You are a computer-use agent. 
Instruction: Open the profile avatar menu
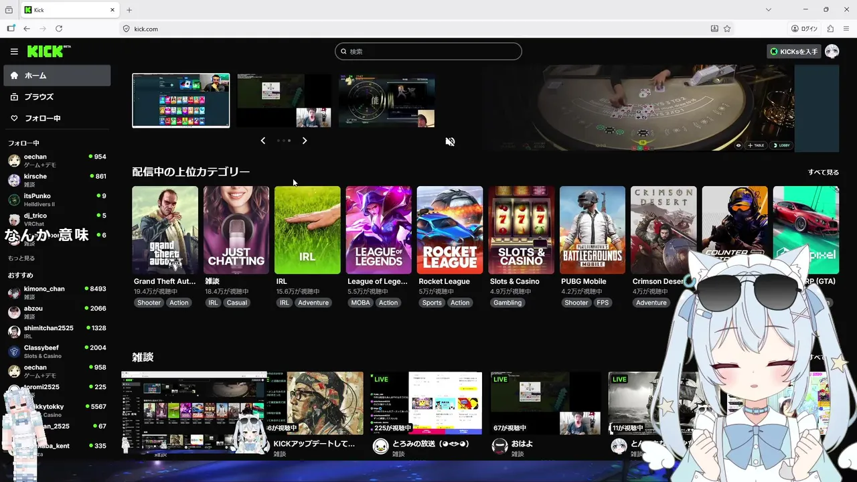tap(832, 52)
